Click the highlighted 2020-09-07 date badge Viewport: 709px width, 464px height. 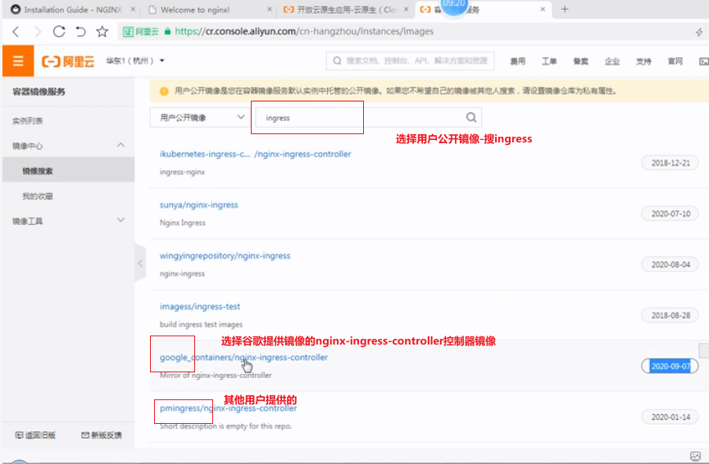pyautogui.click(x=670, y=366)
